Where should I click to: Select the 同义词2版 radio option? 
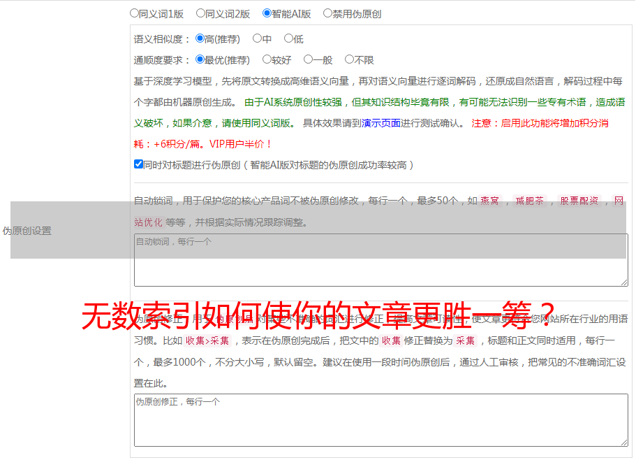(200, 13)
